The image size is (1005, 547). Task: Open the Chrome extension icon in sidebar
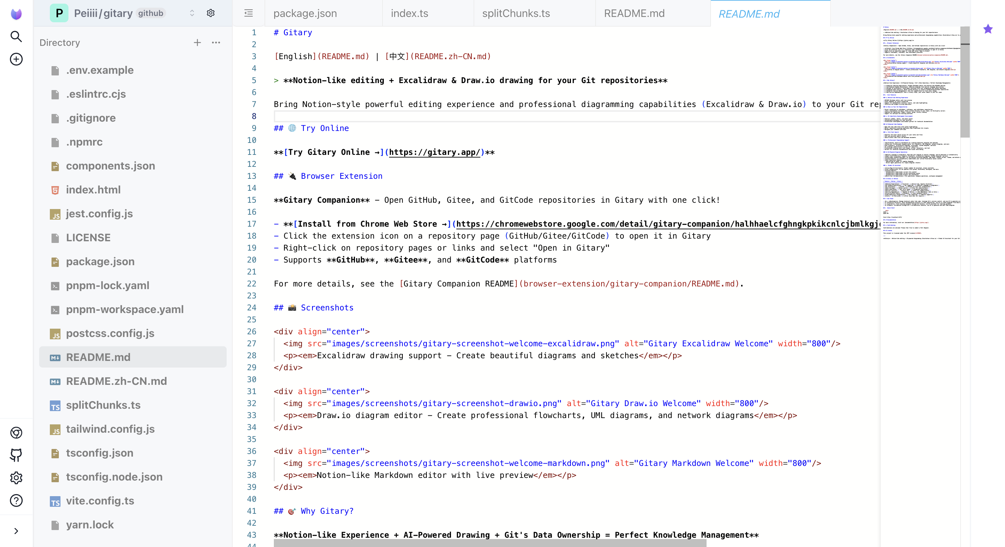tap(16, 432)
